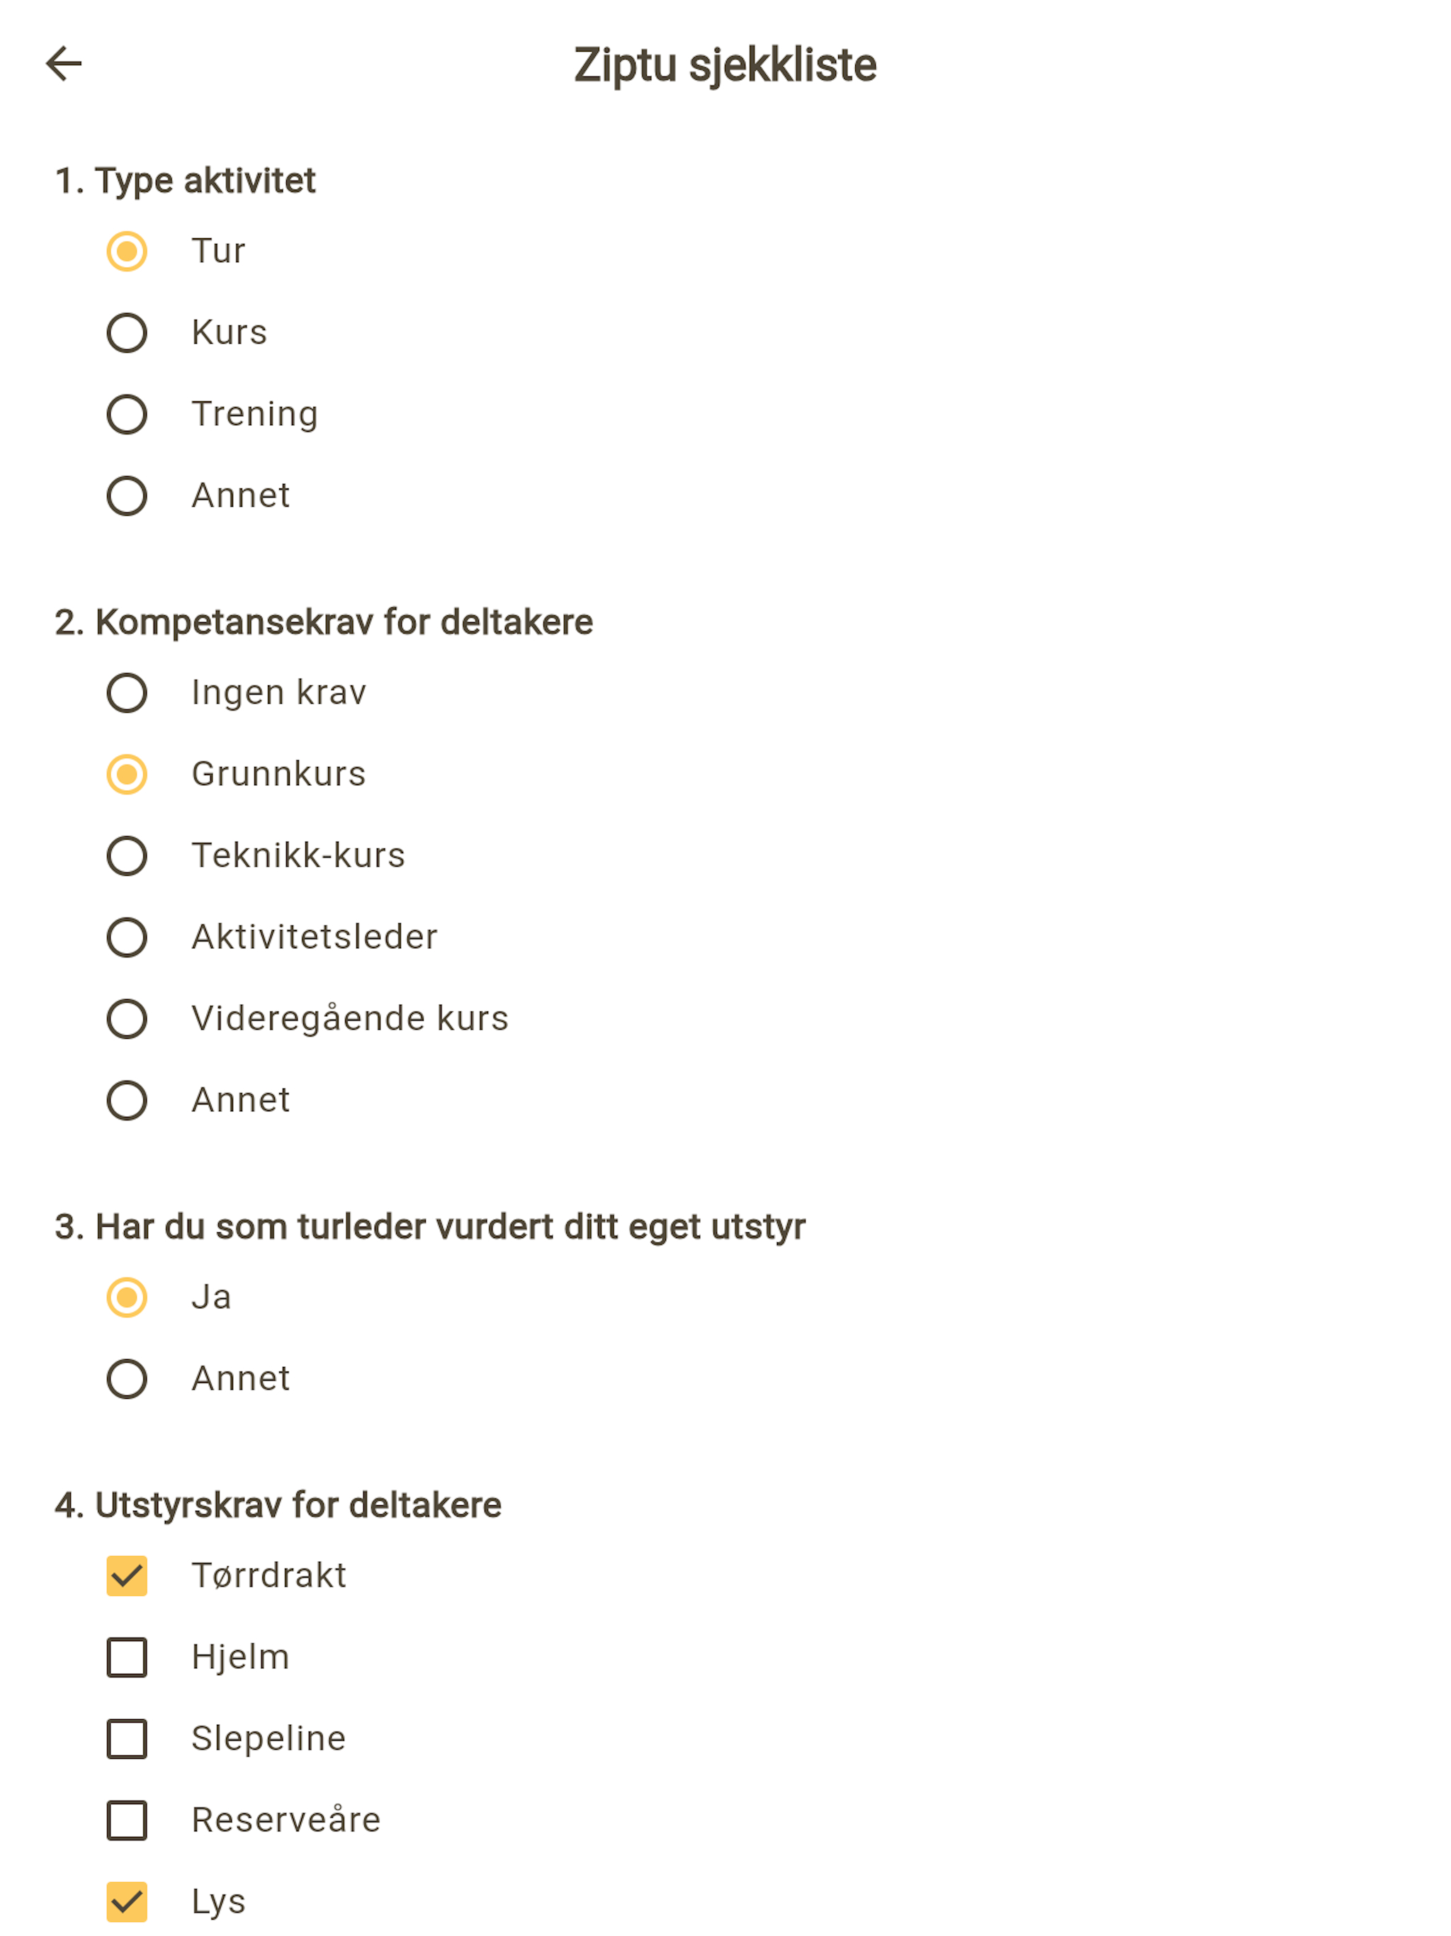1451x1936 pixels.
Task: Uncheck the Tørrdrakt checkbox
Action: (127, 1575)
